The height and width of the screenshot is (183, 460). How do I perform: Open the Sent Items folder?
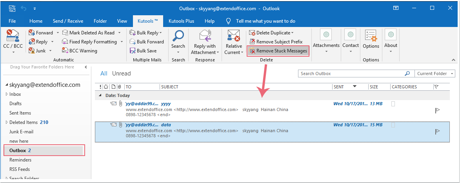[20, 113]
